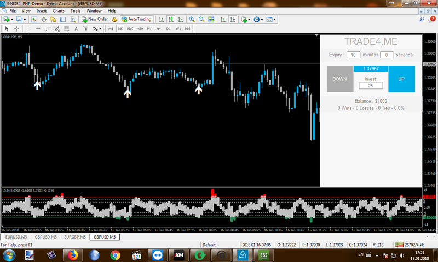Show the Navigator panel star-folder icon

pyautogui.click(x=53, y=20)
